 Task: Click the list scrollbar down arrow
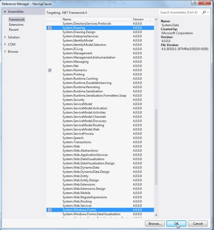click(156, 215)
